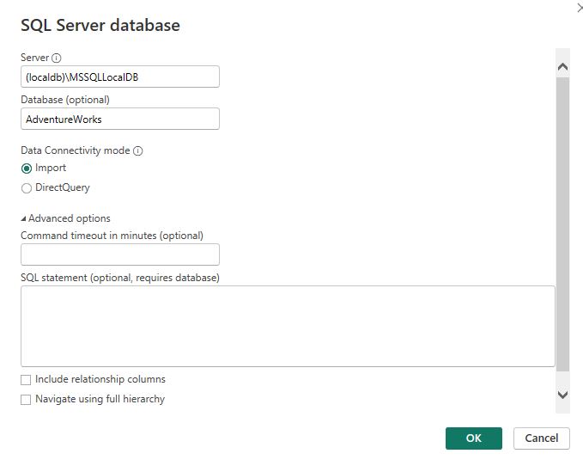Click 'Command timeout in minutes (optional)' label

(x=112, y=236)
